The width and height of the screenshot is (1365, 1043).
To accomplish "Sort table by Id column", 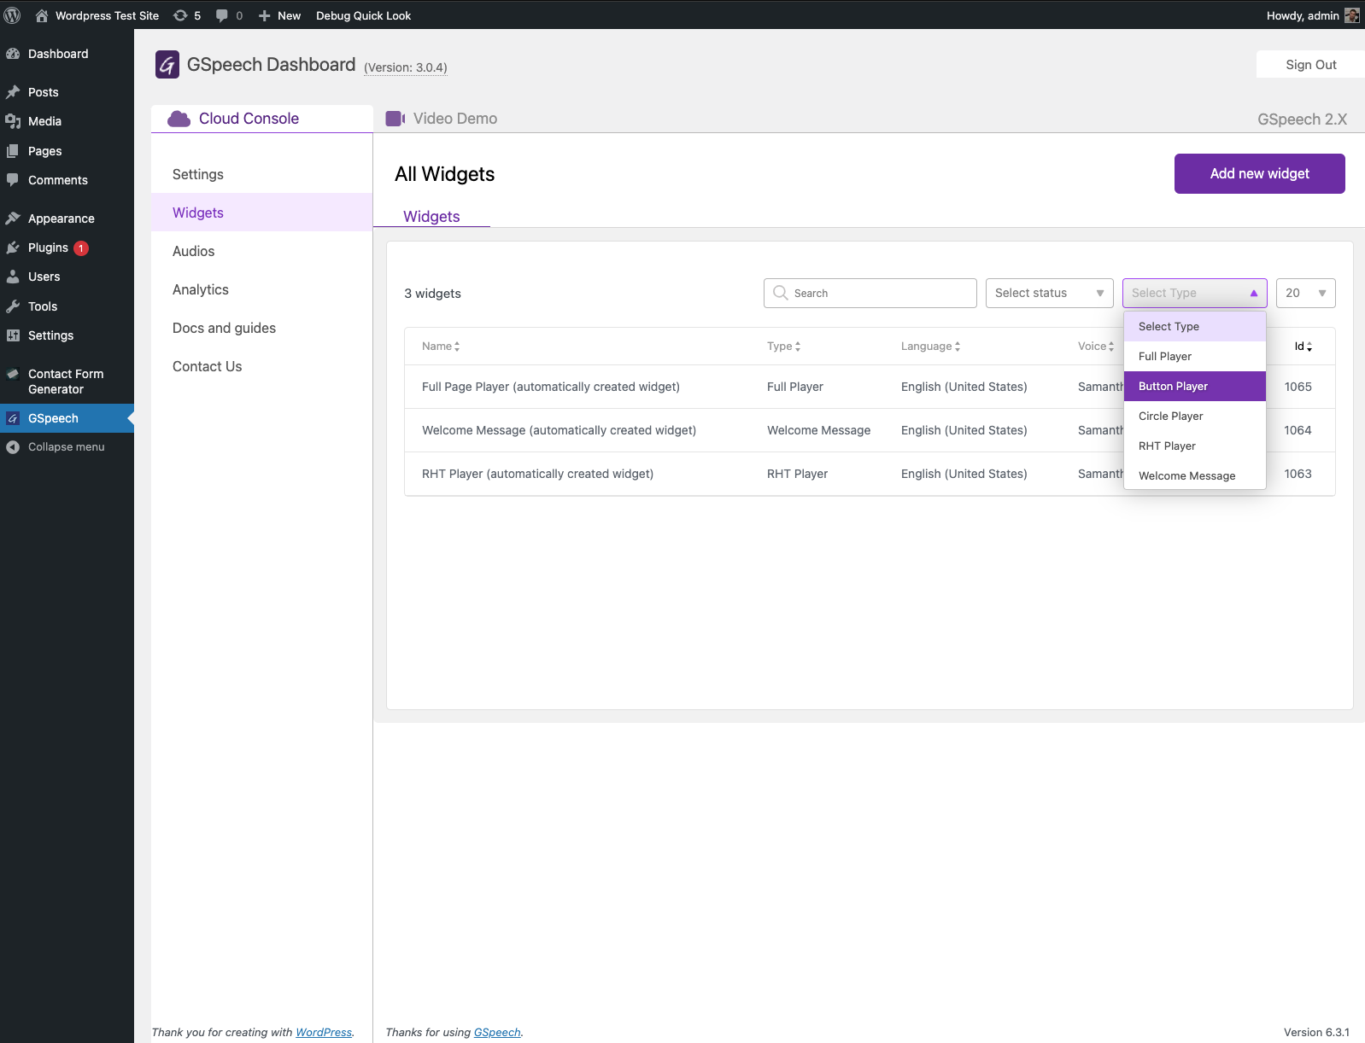I will click(1303, 346).
